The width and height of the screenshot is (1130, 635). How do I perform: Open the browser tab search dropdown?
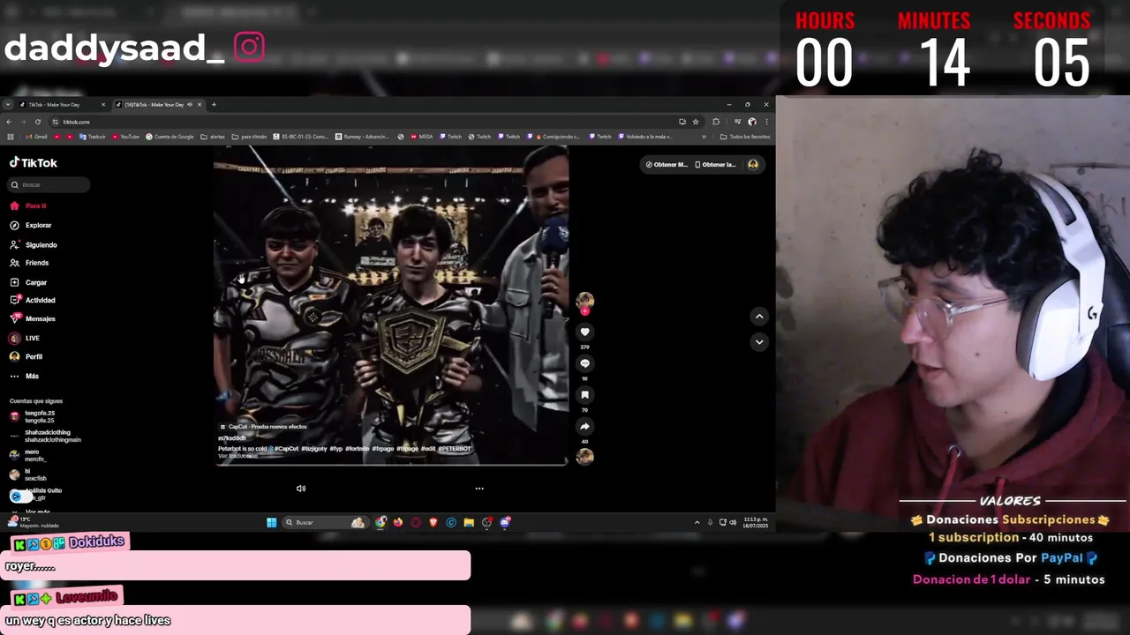point(8,105)
